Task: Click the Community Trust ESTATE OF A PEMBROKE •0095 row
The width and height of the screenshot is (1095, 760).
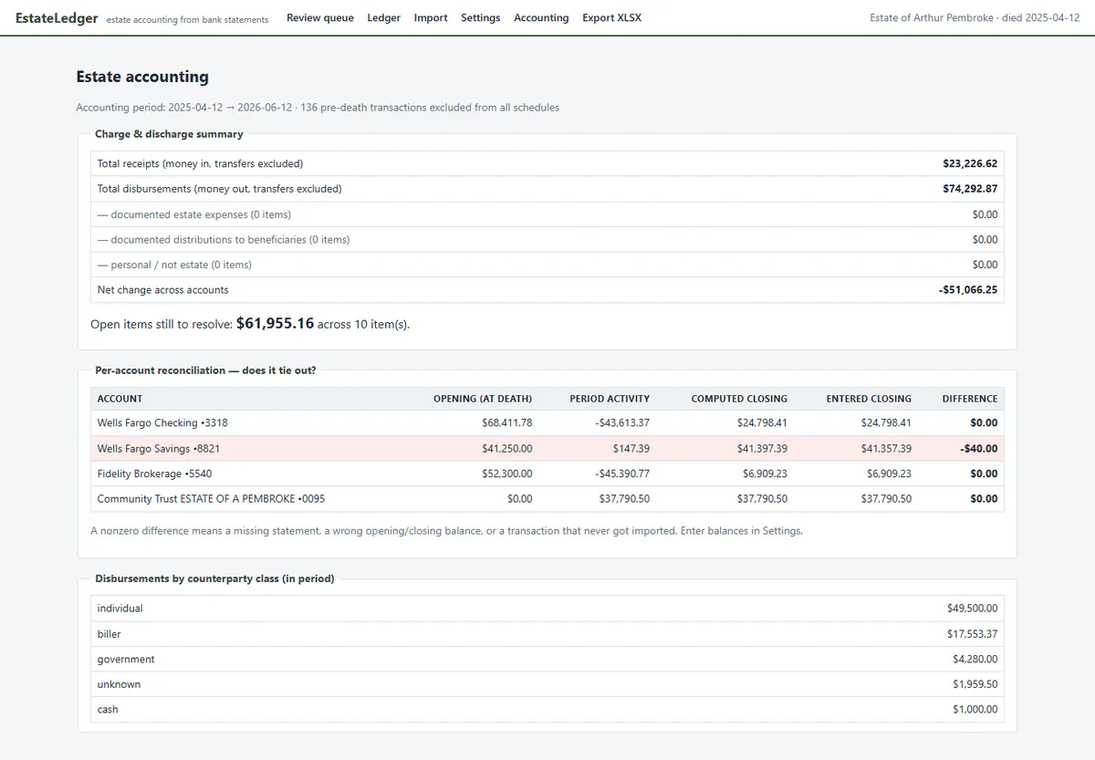Action: [x=547, y=499]
